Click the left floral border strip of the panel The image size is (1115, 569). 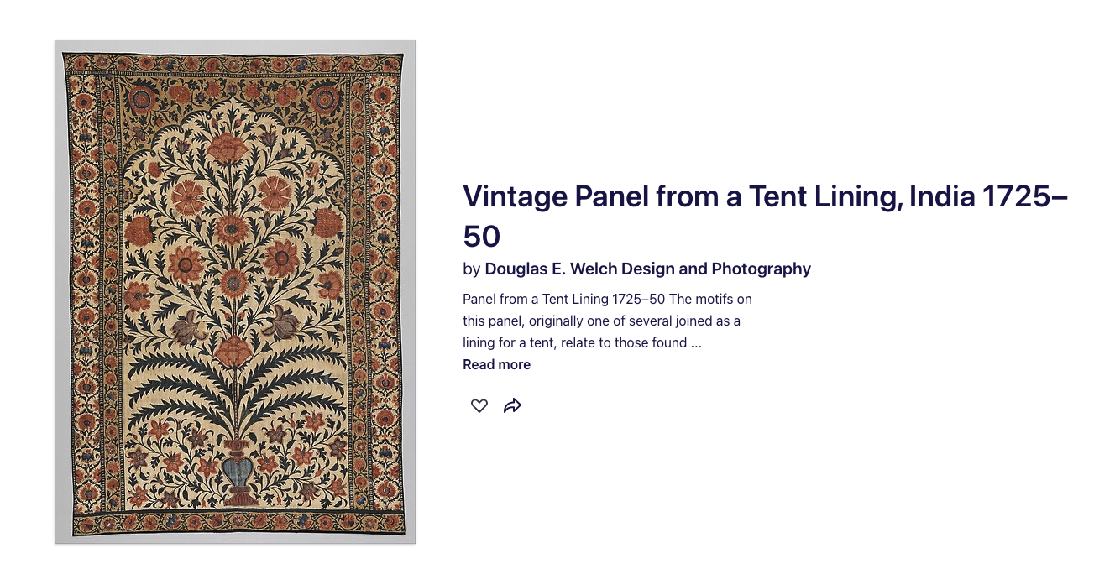point(84,294)
